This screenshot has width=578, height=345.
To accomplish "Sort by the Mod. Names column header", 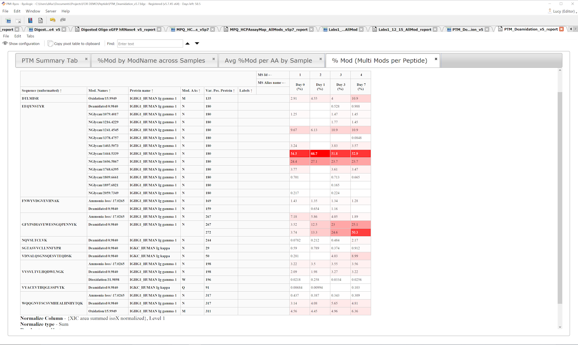I will pyautogui.click(x=99, y=91).
